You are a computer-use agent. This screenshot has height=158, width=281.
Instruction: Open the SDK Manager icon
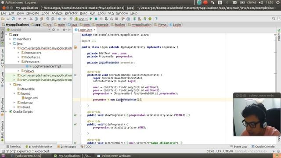(145, 19)
